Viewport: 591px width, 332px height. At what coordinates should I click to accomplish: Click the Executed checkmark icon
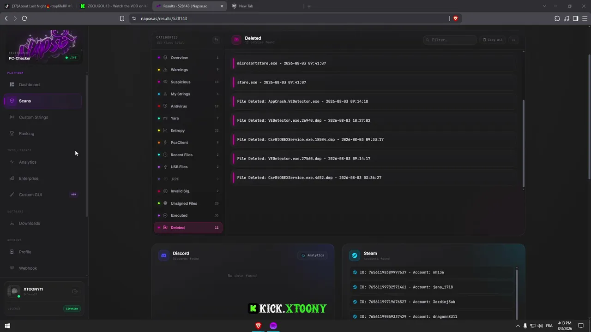(x=165, y=215)
